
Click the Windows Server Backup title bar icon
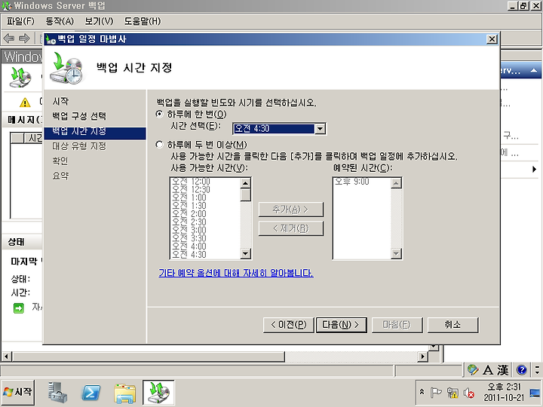6,6
